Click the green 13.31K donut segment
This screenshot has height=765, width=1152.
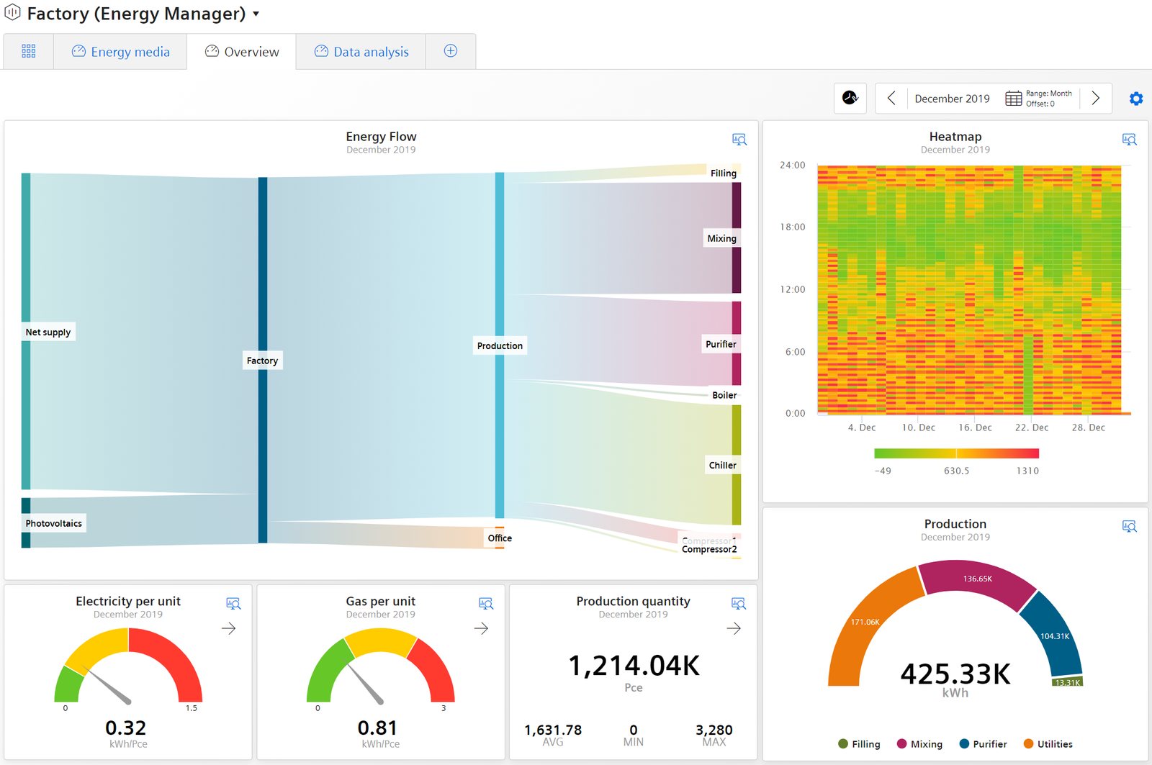pos(1067,682)
